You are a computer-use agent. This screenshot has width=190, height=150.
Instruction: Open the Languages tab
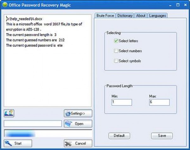click(x=157, y=15)
